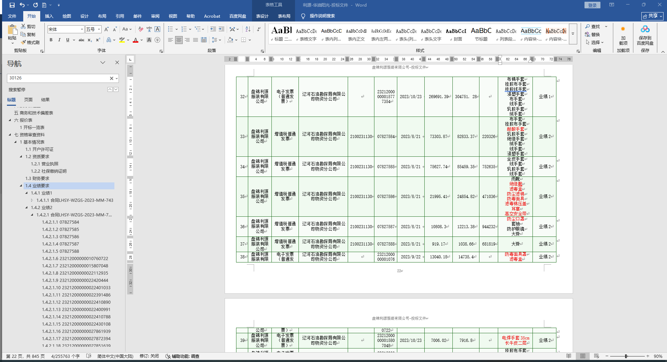Toggle paragraph marks display

click(259, 29)
